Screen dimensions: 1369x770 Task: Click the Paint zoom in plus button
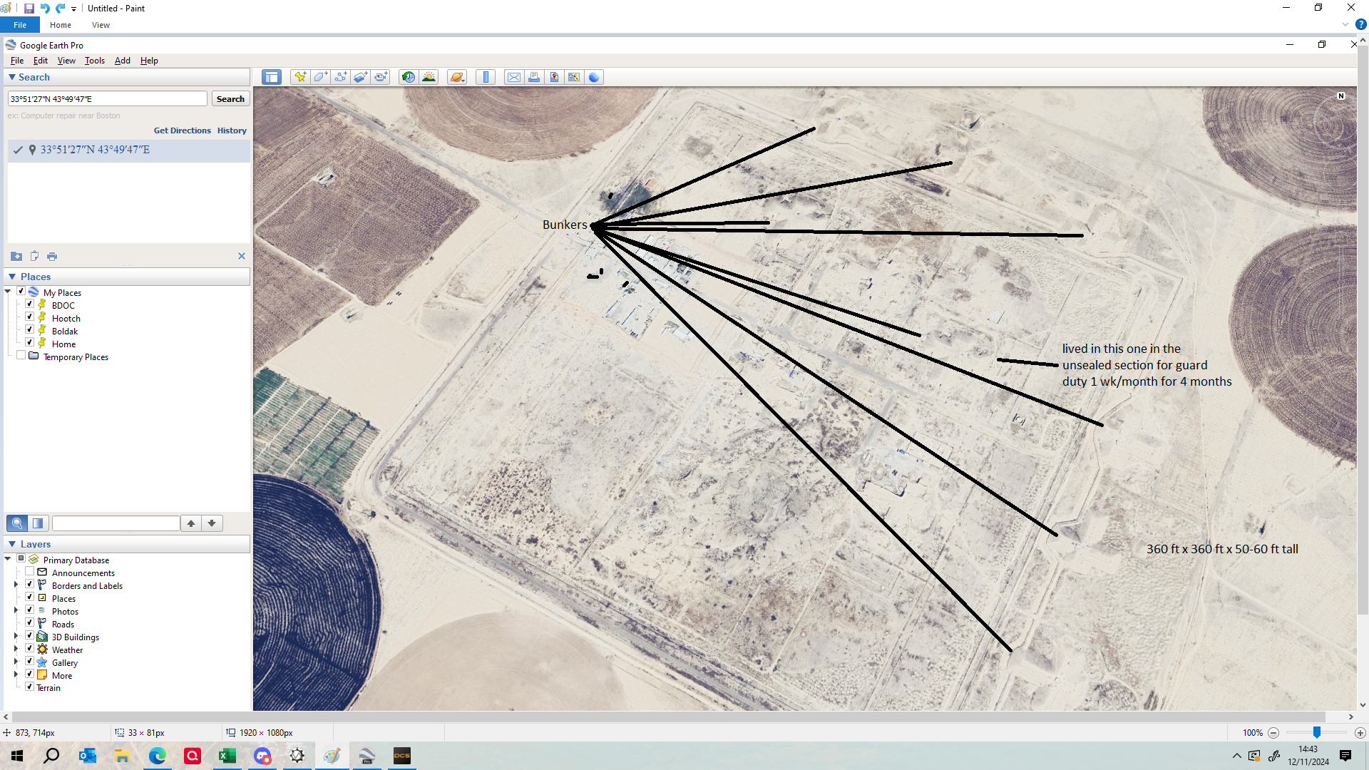[1360, 733]
